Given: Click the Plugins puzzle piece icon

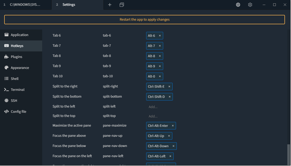Looking at the screenshot, I should tap(7, 57).
